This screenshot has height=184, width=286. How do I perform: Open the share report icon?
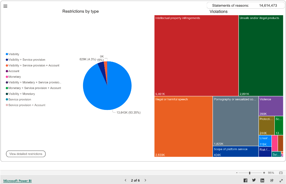(x=272, y=180)
